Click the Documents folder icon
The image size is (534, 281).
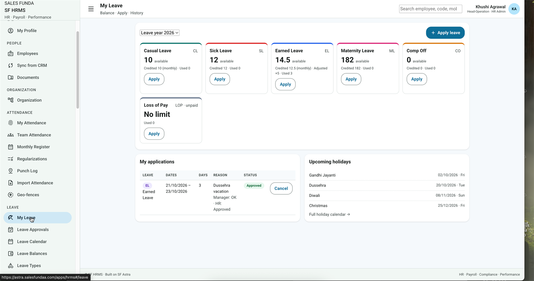click(x=11, y=78)
